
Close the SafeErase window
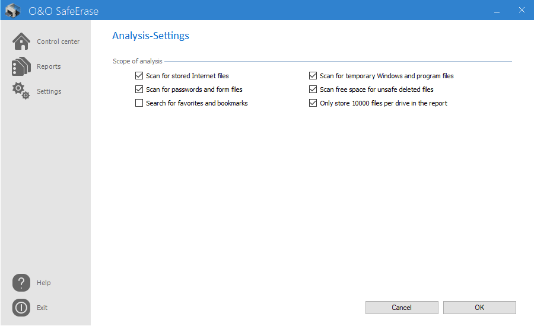pos(522,10)
